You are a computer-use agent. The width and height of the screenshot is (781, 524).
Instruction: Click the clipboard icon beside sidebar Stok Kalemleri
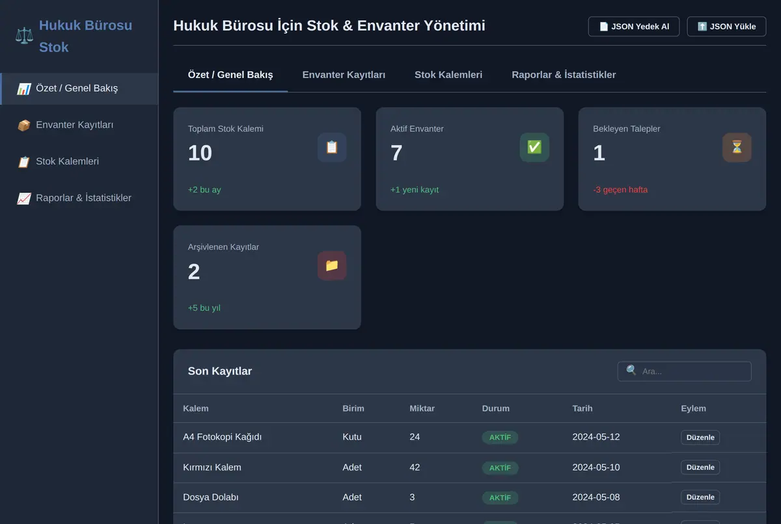[23, 161]
